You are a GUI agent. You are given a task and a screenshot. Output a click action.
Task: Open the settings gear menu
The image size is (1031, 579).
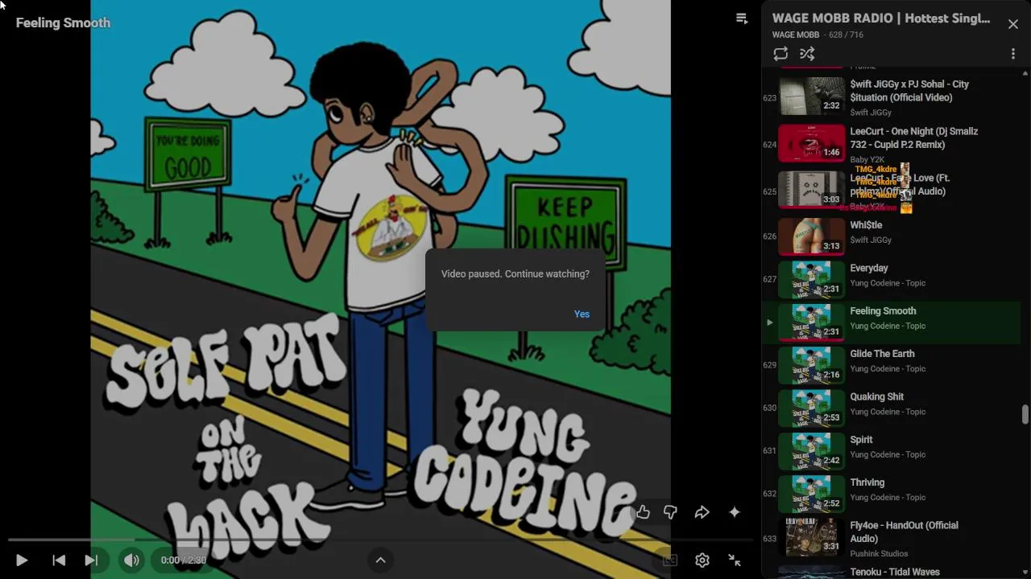tap(702, 561)
